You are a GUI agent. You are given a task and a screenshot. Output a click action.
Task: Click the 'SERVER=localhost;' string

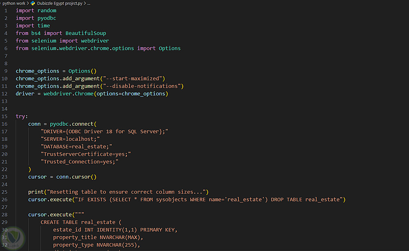pos(70,139)
